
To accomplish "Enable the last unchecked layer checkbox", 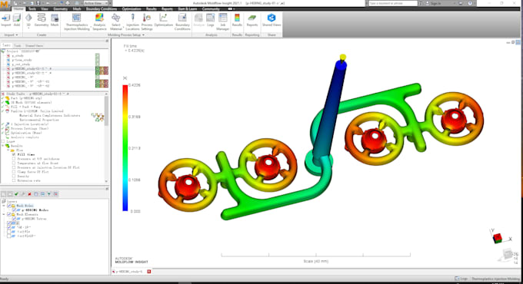I will coord(8,236).
